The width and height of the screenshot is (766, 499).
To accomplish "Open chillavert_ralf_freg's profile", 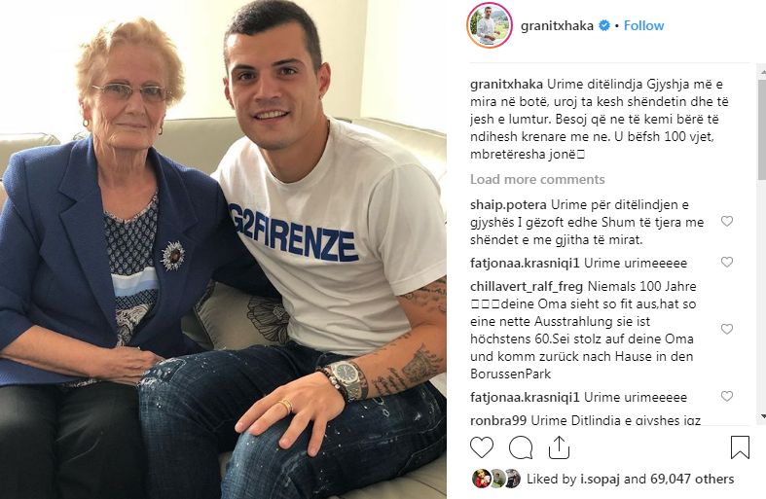I will (x=527, y=286).
